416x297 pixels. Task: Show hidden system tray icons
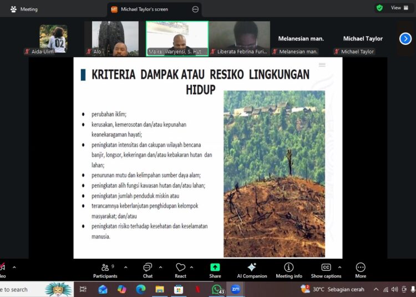(x=376, y=289)
